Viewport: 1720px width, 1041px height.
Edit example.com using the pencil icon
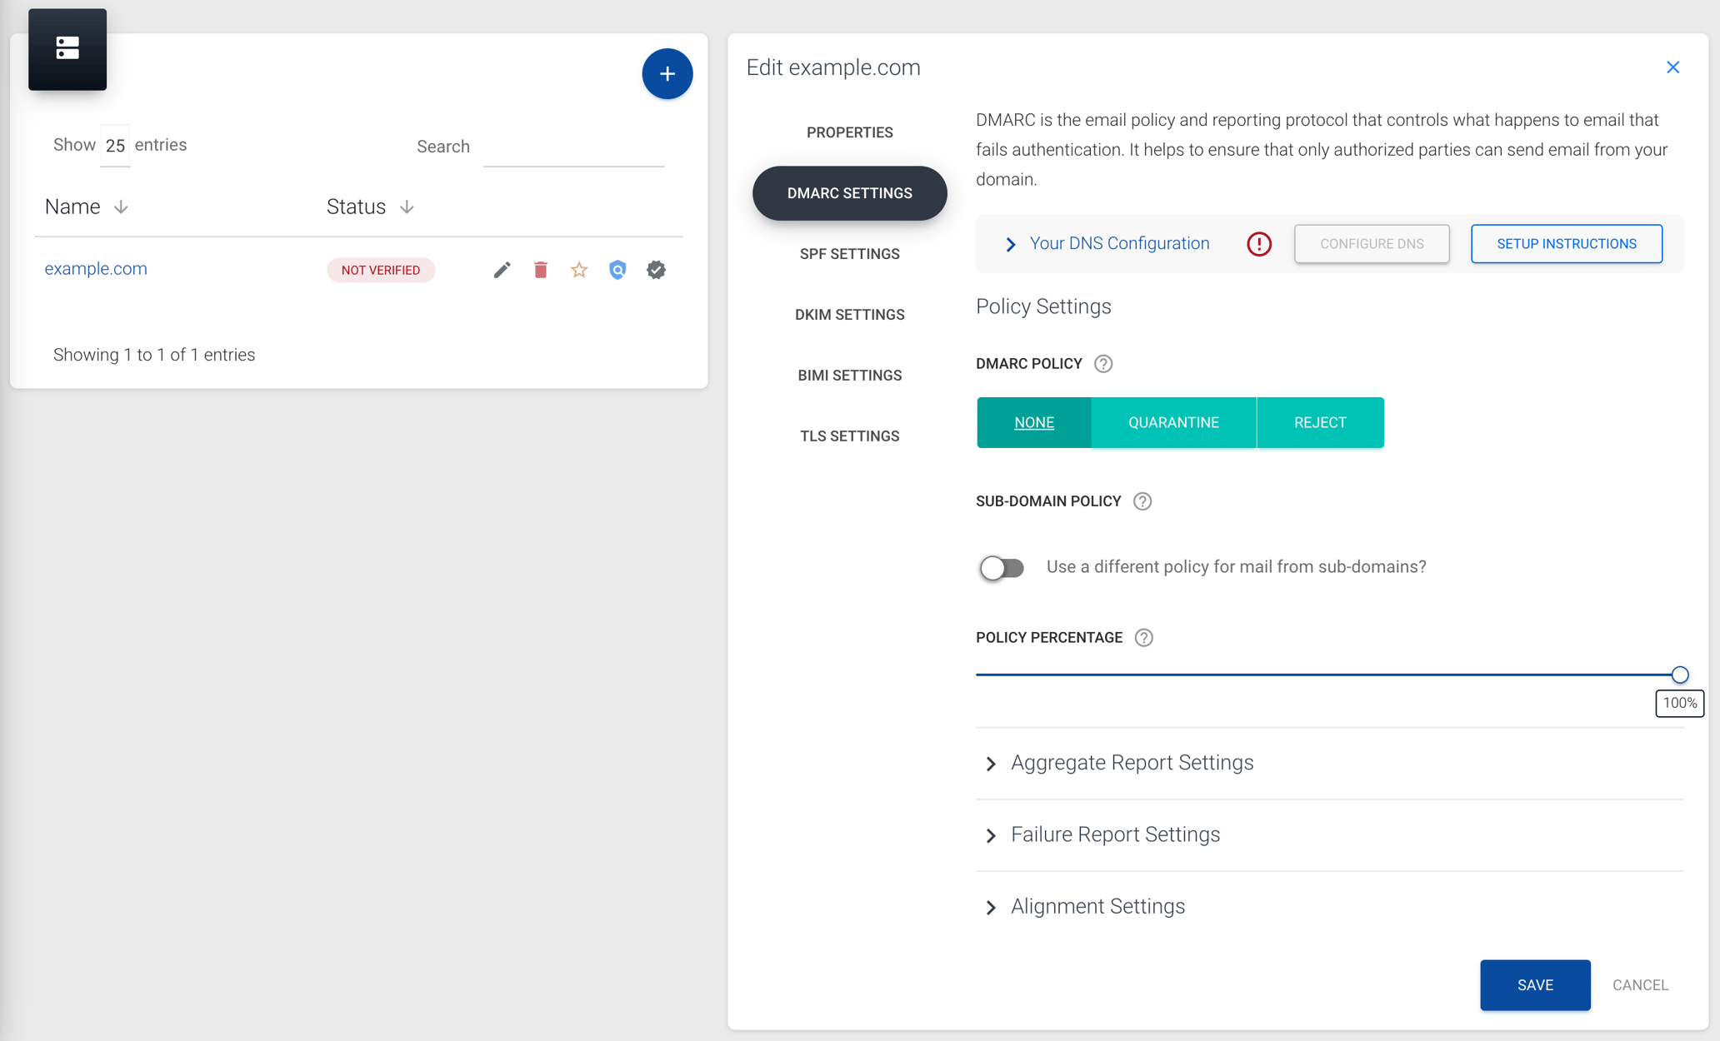[x=501, y=269]
